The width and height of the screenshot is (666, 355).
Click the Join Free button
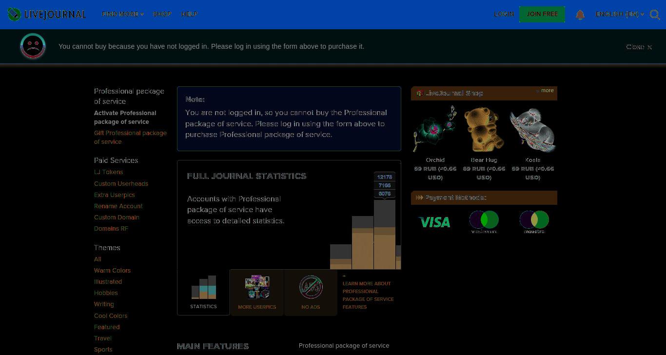tap(542, 14)
